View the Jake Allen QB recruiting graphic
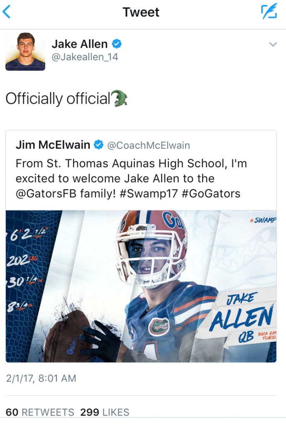Screen dimensions: 286x425 (x=141, y=286)
